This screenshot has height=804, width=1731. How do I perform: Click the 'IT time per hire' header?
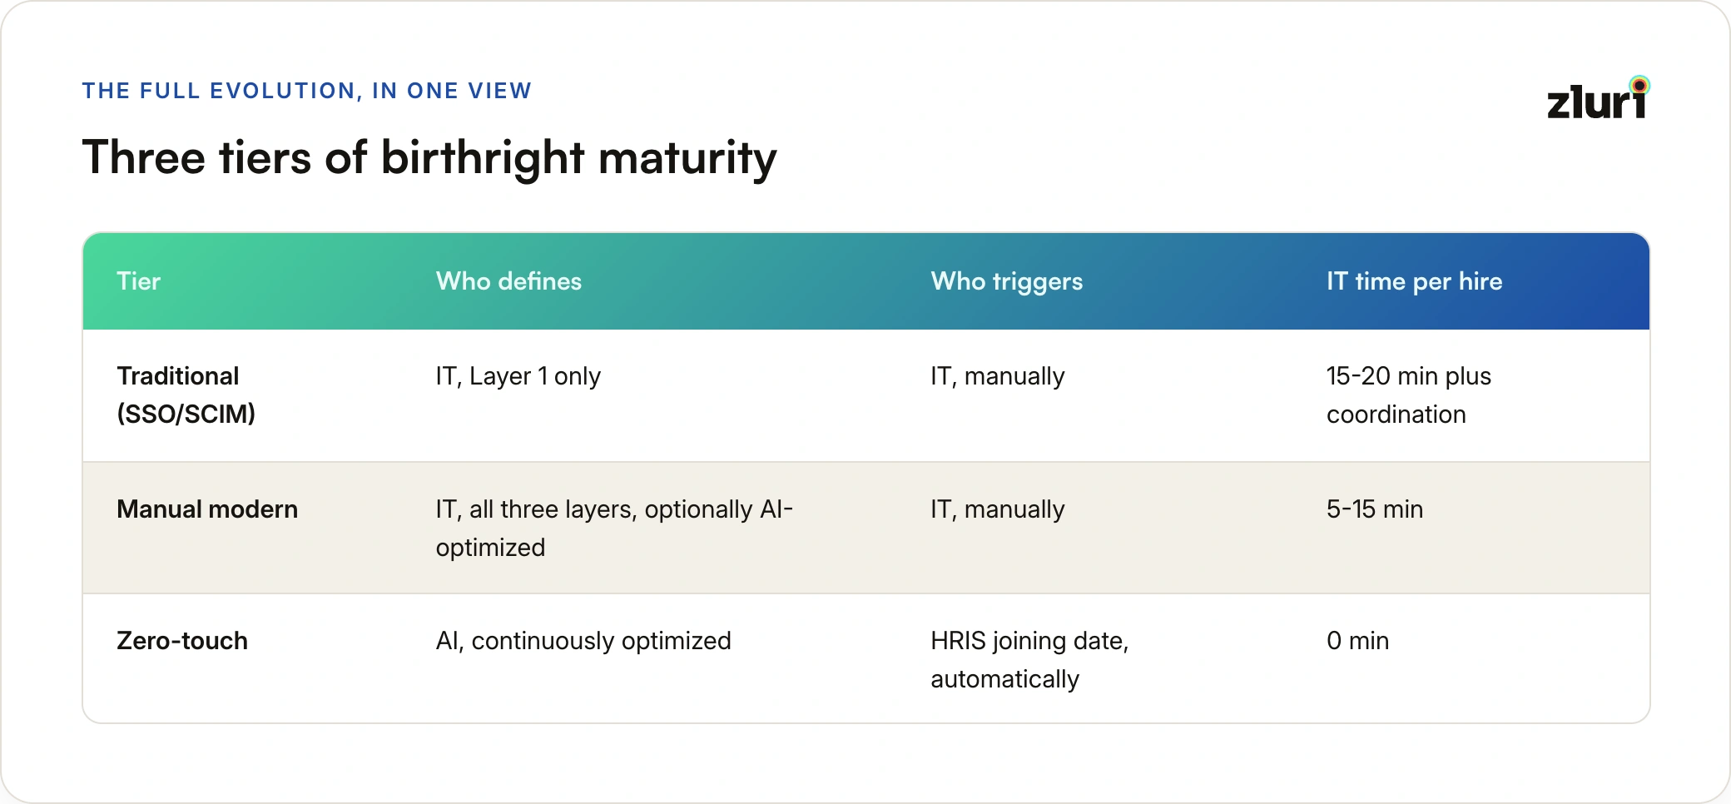point(1414,281)
